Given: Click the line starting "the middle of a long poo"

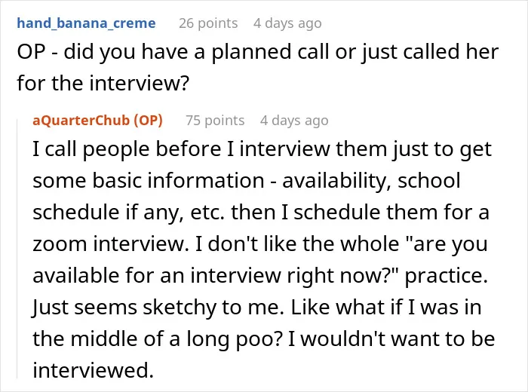Looking at the screenshot, I should (x=264, y=338).
